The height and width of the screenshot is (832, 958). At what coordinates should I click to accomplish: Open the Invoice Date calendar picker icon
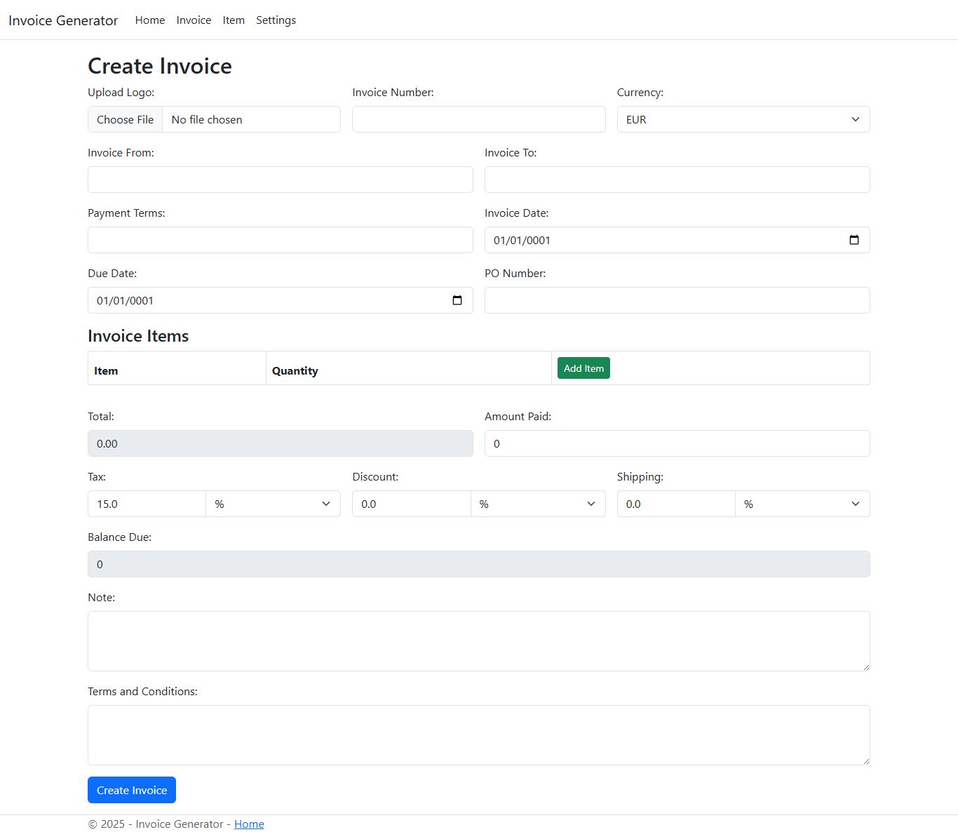pos(854,240)
